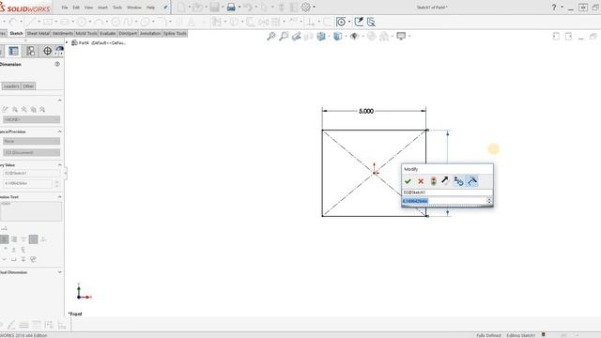Click Zoom to Fit in the view toolbar

271,36
